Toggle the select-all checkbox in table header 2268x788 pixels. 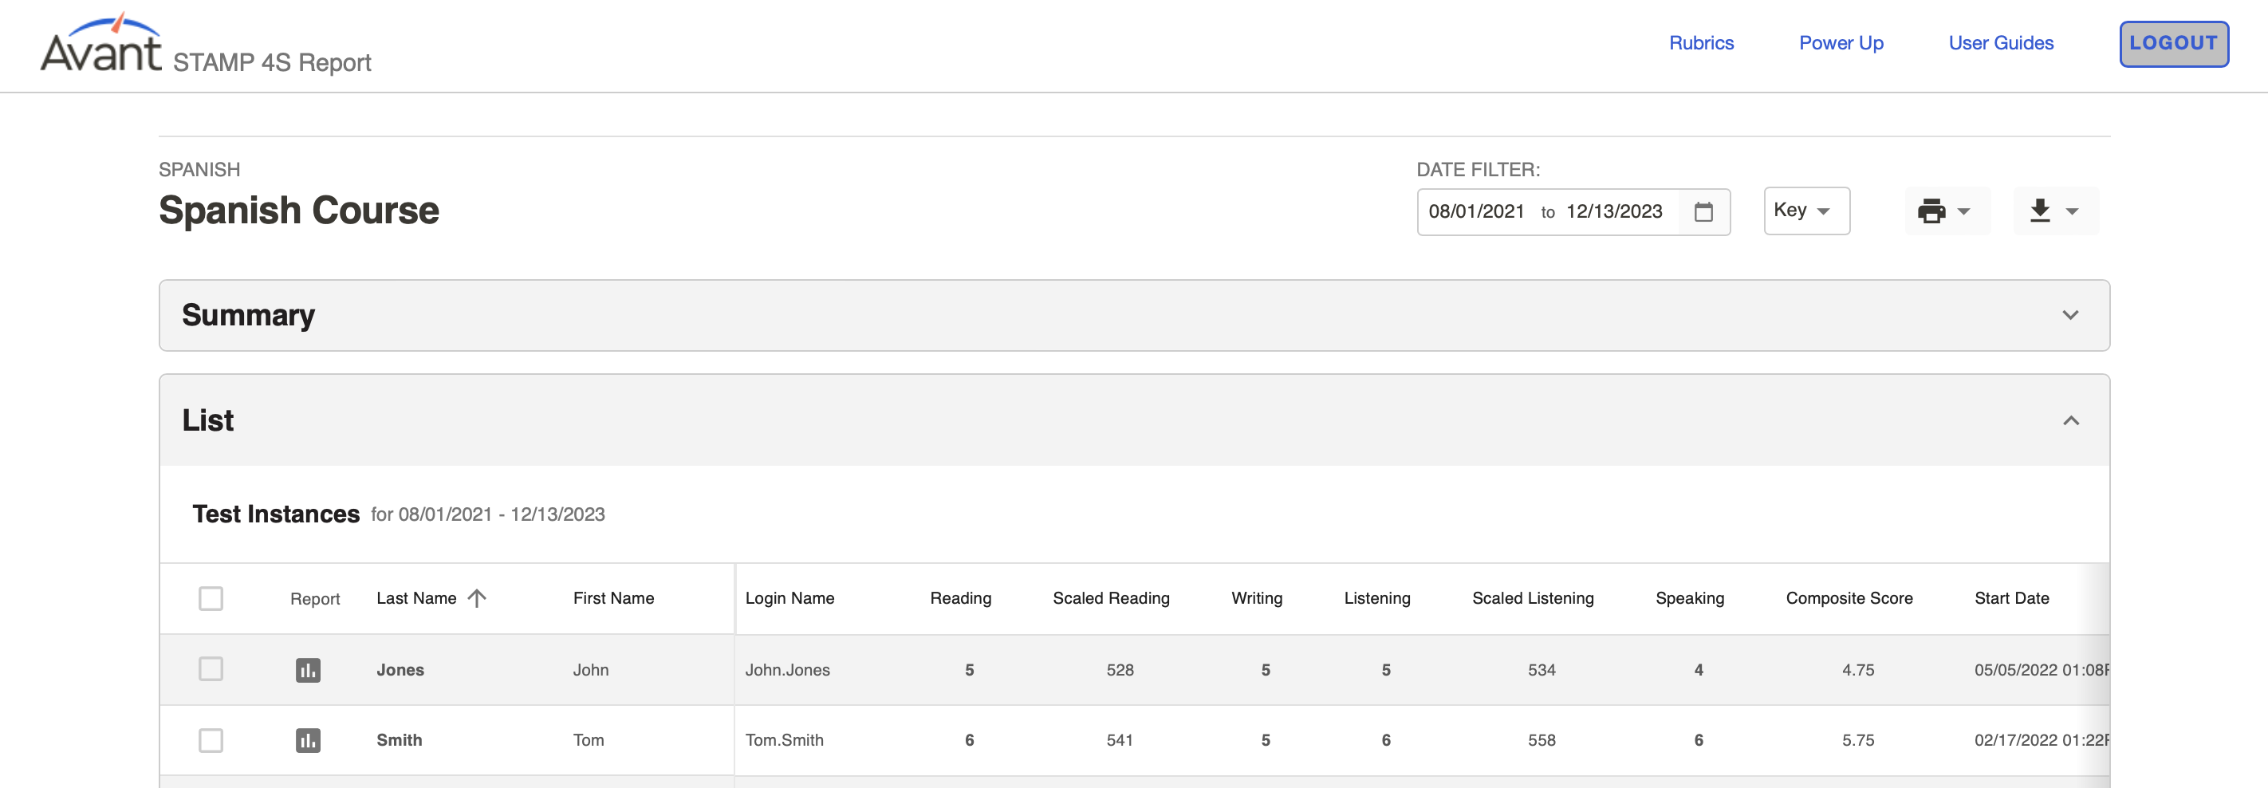point(211,599)
